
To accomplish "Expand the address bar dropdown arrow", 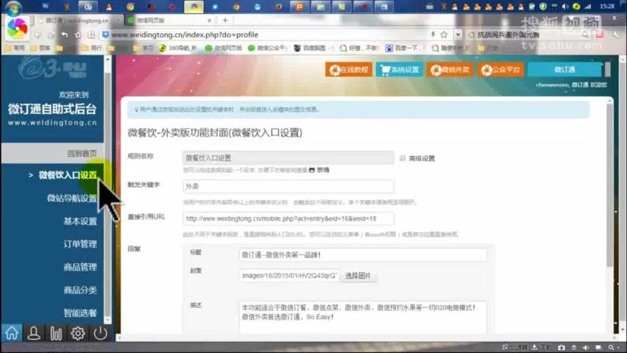I will pyautogui.click(x=458, y=35).
